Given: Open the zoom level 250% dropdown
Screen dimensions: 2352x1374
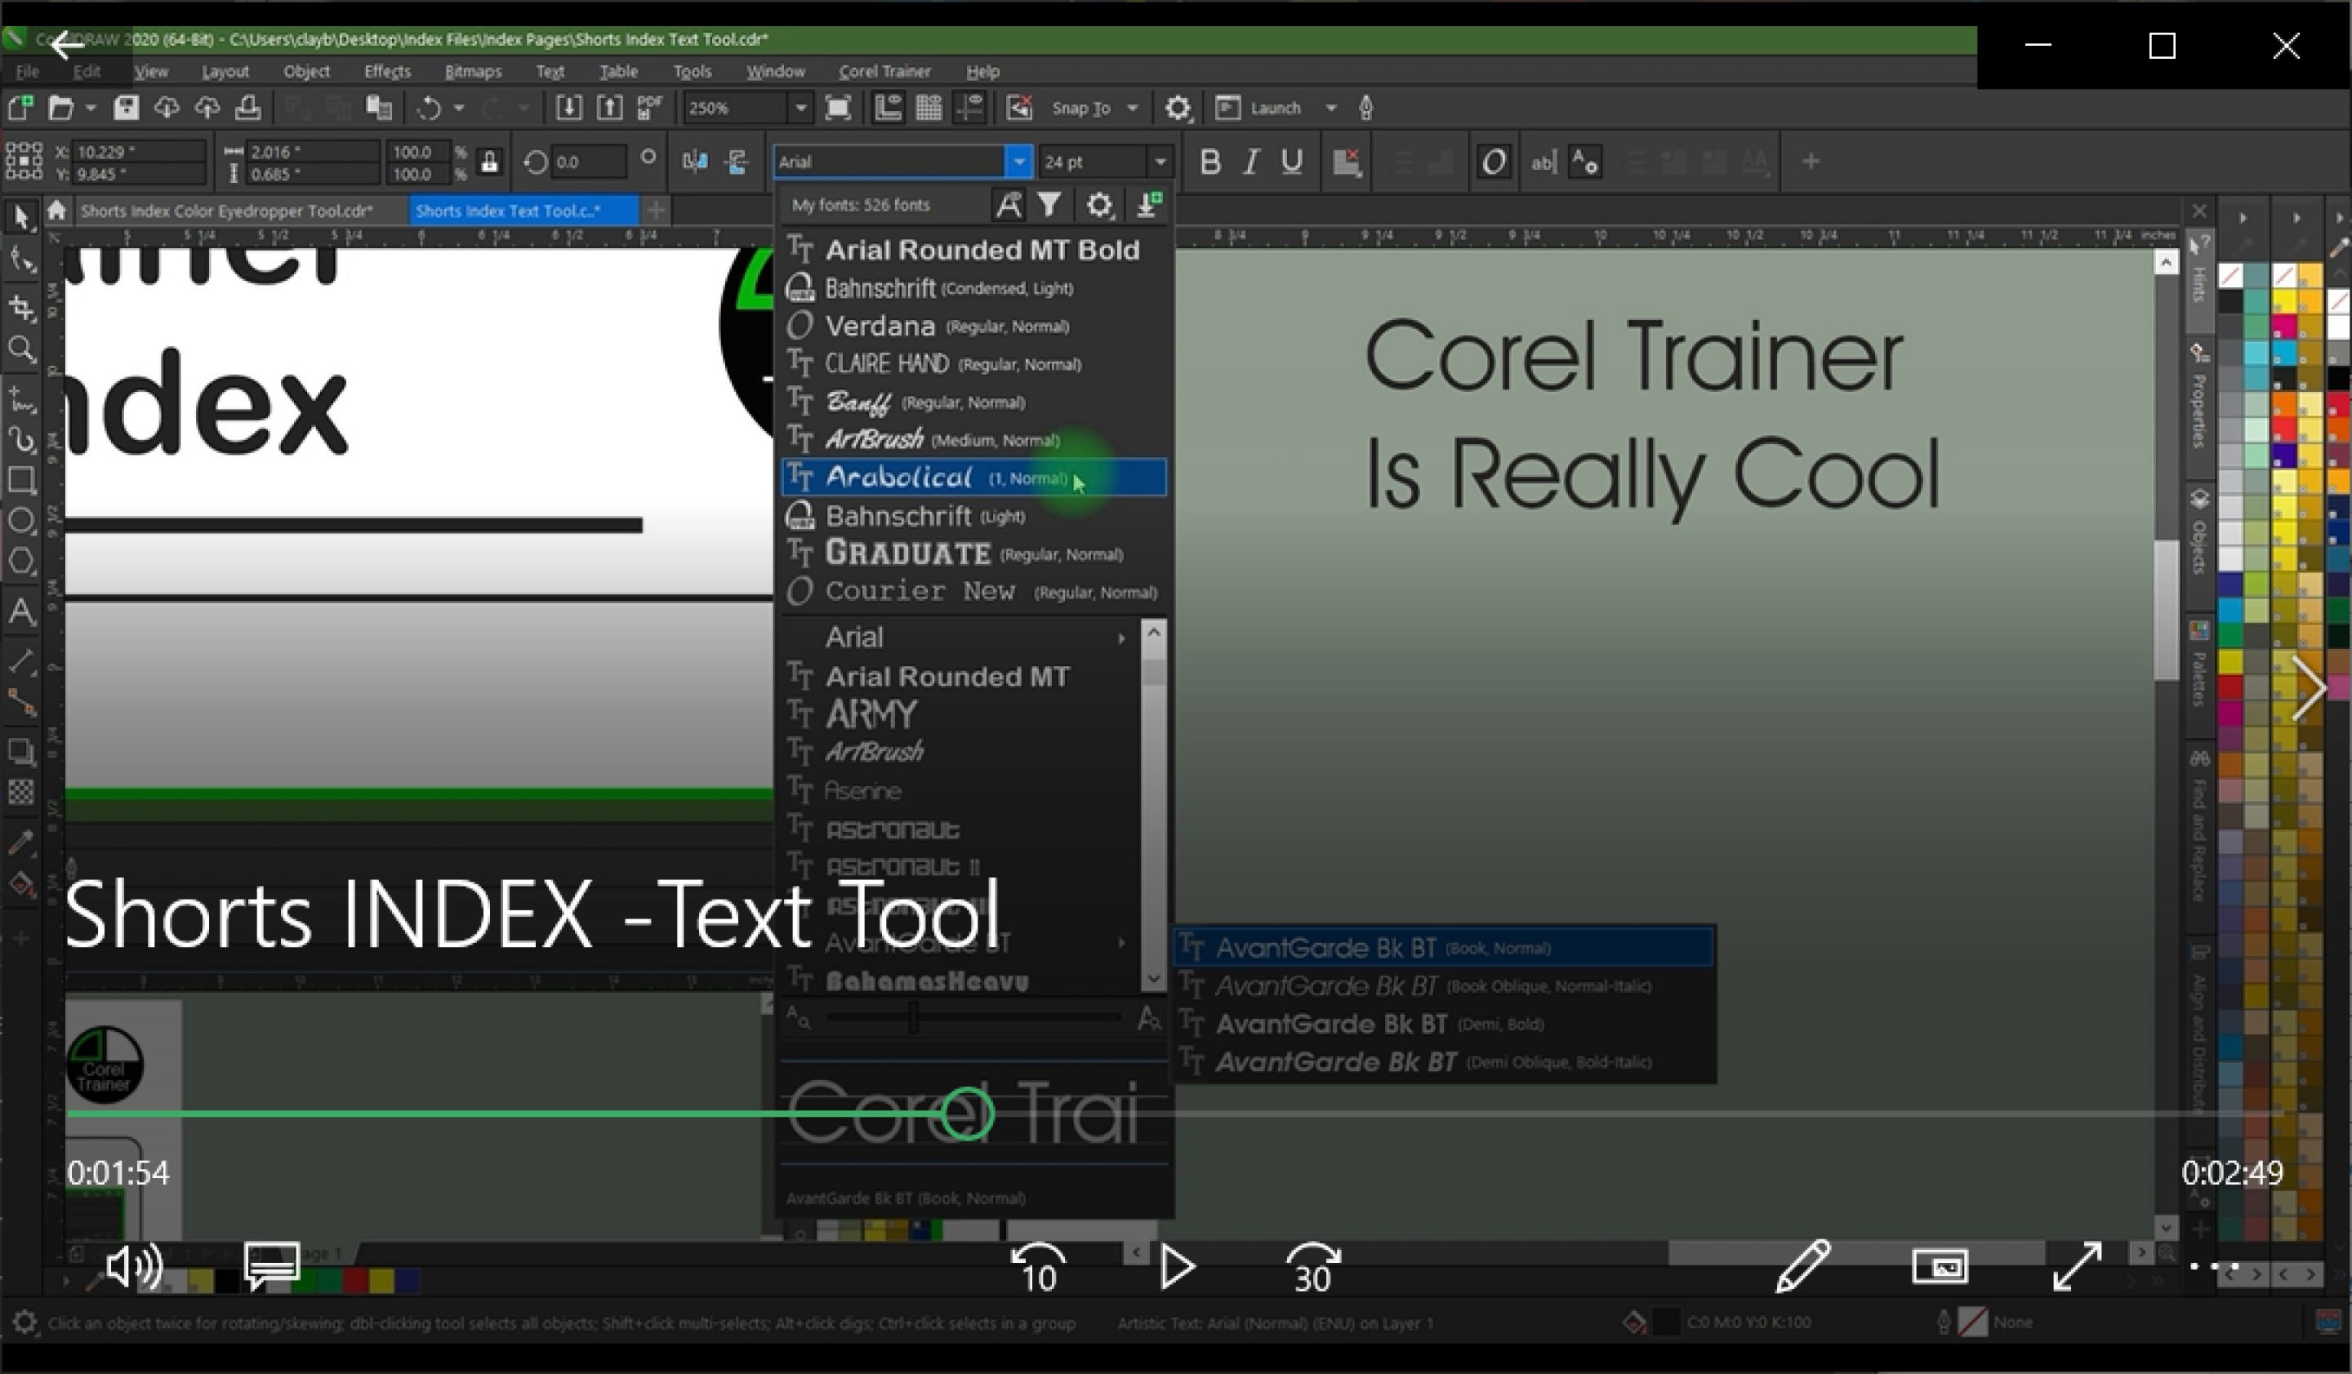Looking at the screenshot, I should (800, 109).
